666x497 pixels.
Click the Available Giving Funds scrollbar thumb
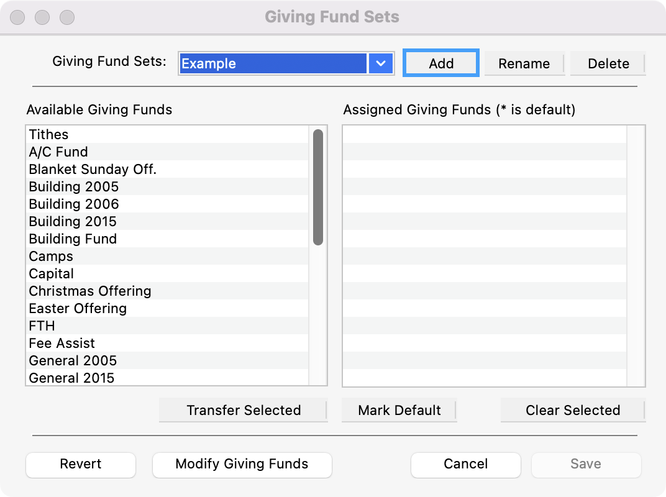318,186
